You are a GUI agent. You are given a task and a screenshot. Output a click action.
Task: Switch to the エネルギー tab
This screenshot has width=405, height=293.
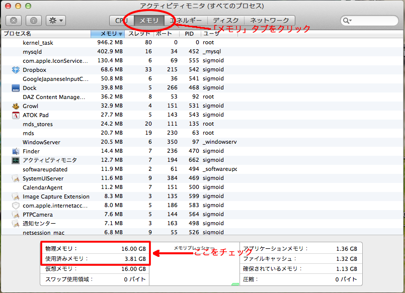[x=186, y=21]
